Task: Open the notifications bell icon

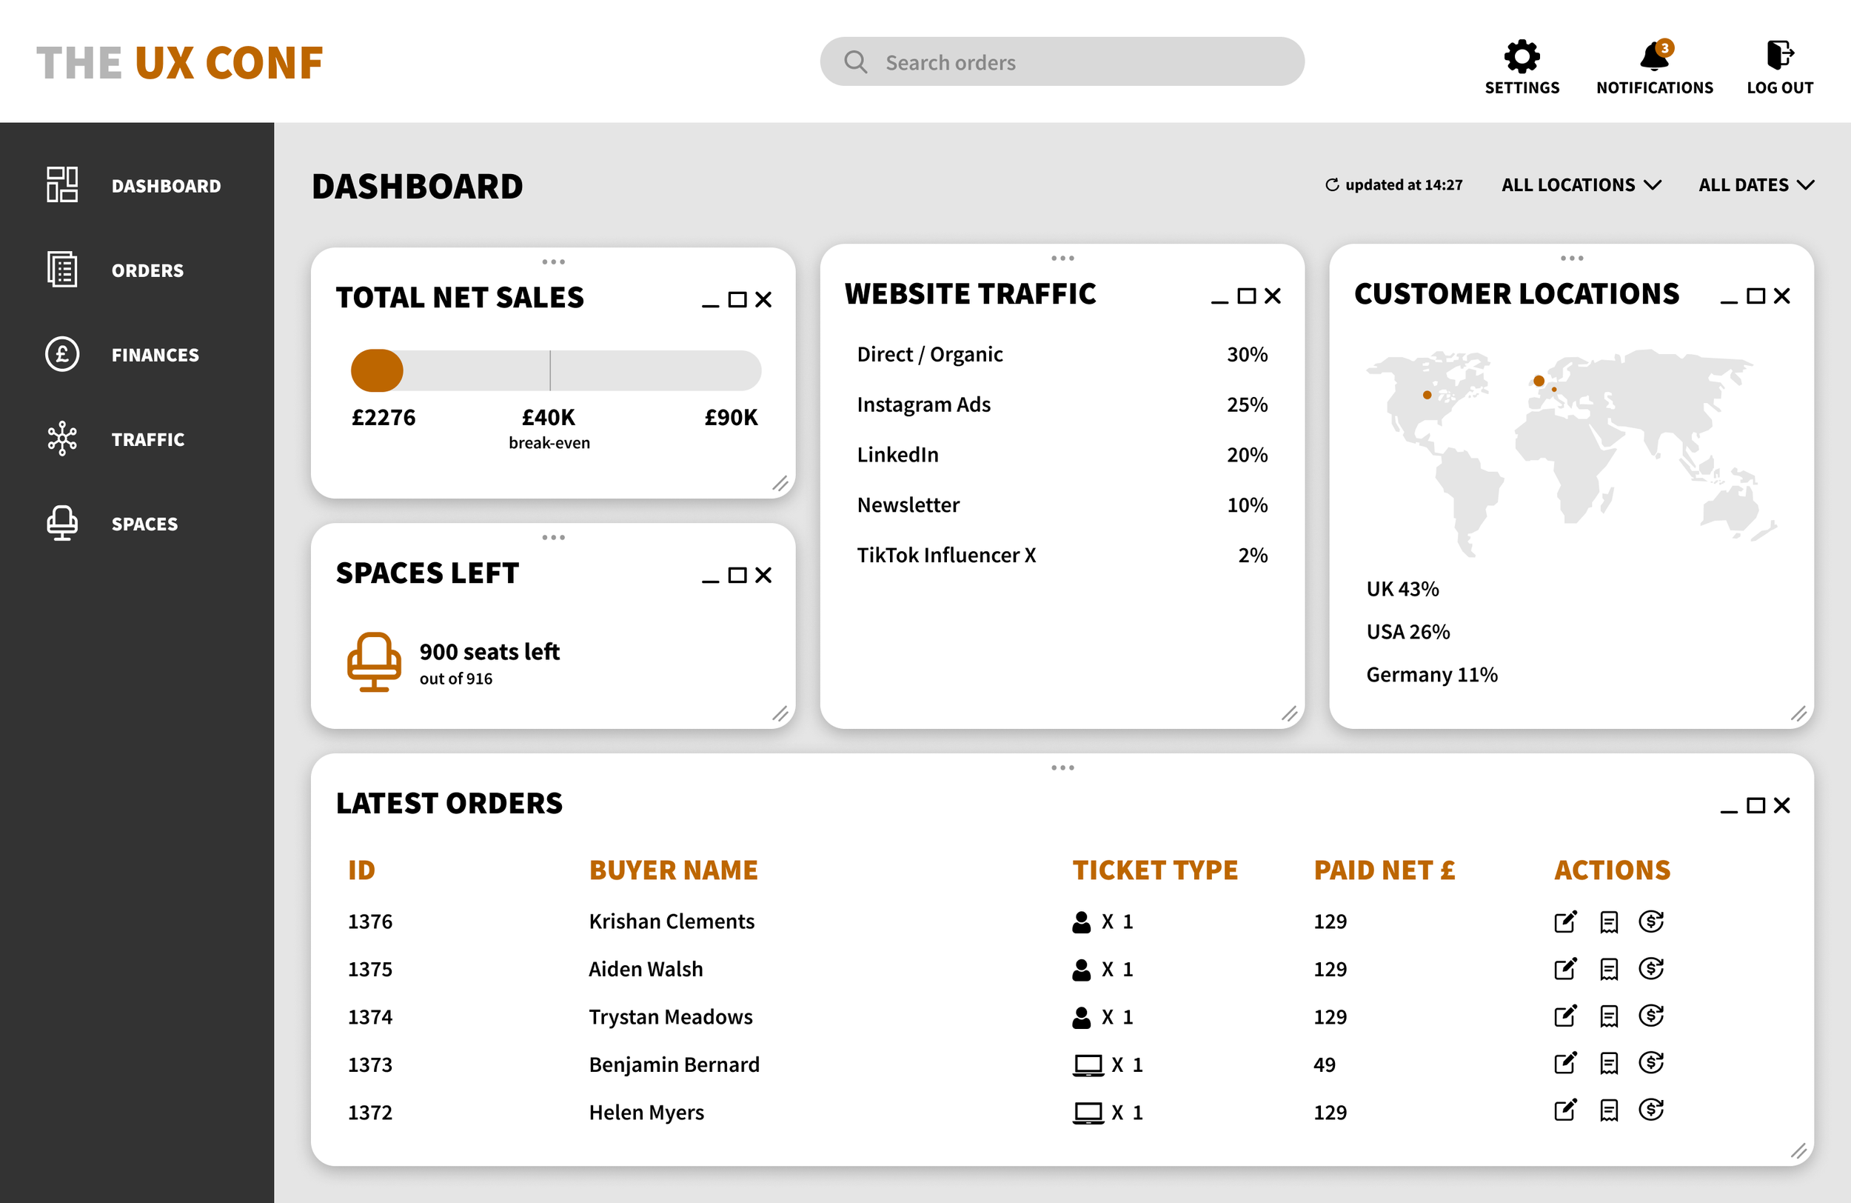Action: click(1654, 56)
